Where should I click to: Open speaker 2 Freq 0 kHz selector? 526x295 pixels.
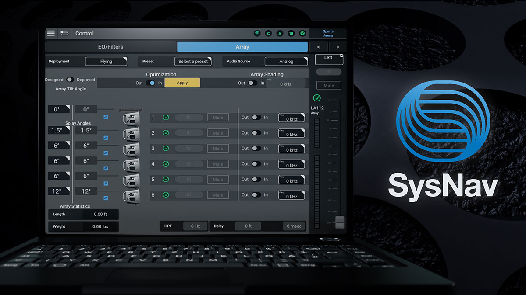(291, 133)
